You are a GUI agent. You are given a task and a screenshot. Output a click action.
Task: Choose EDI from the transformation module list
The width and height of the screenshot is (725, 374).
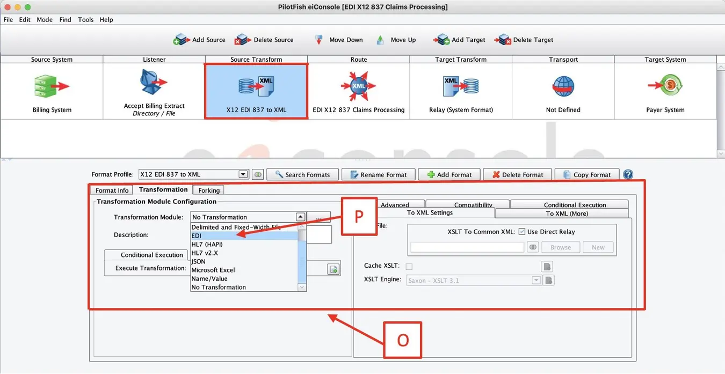[x=244, y=236]
